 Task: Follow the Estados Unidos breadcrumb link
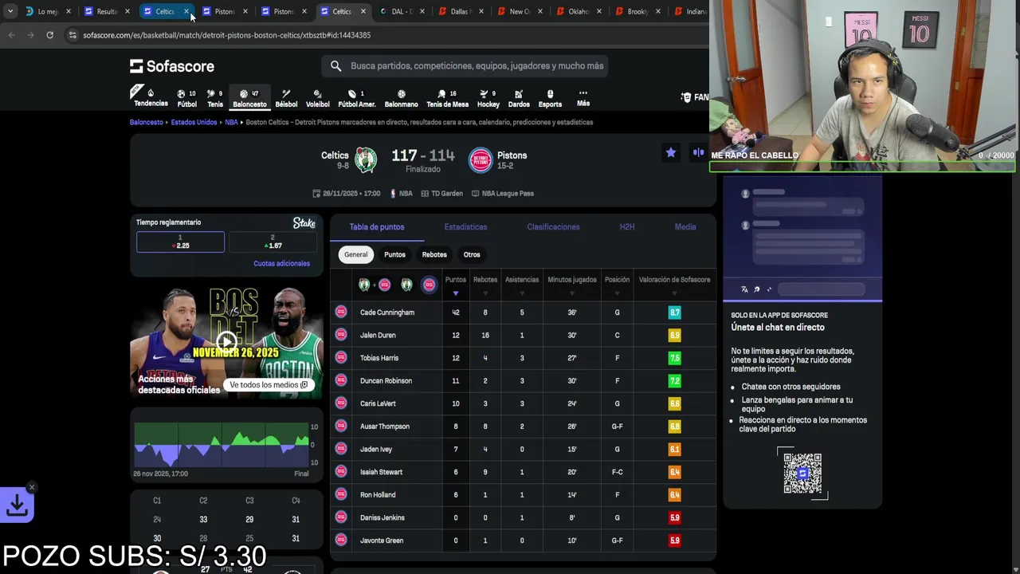pos(194,123)
